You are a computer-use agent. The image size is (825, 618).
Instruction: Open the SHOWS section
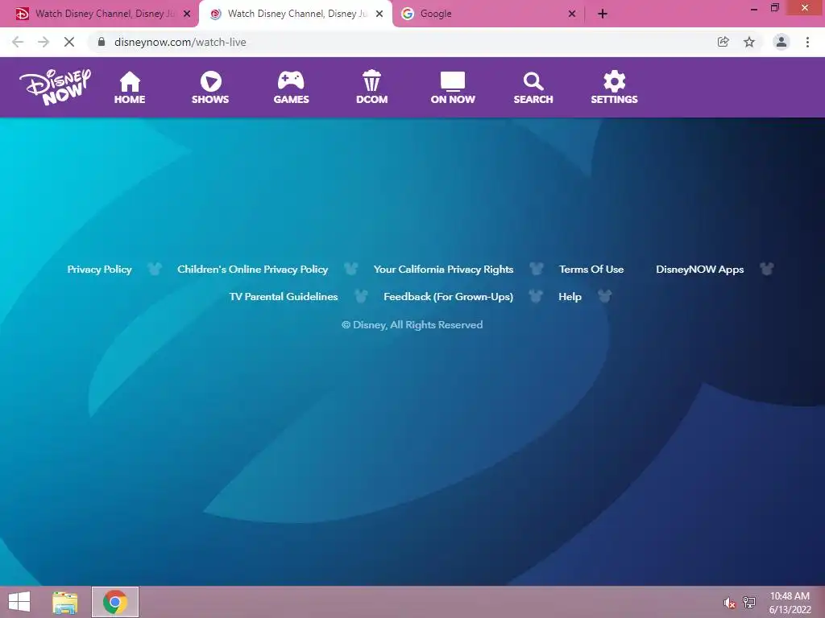click(210, 87)
